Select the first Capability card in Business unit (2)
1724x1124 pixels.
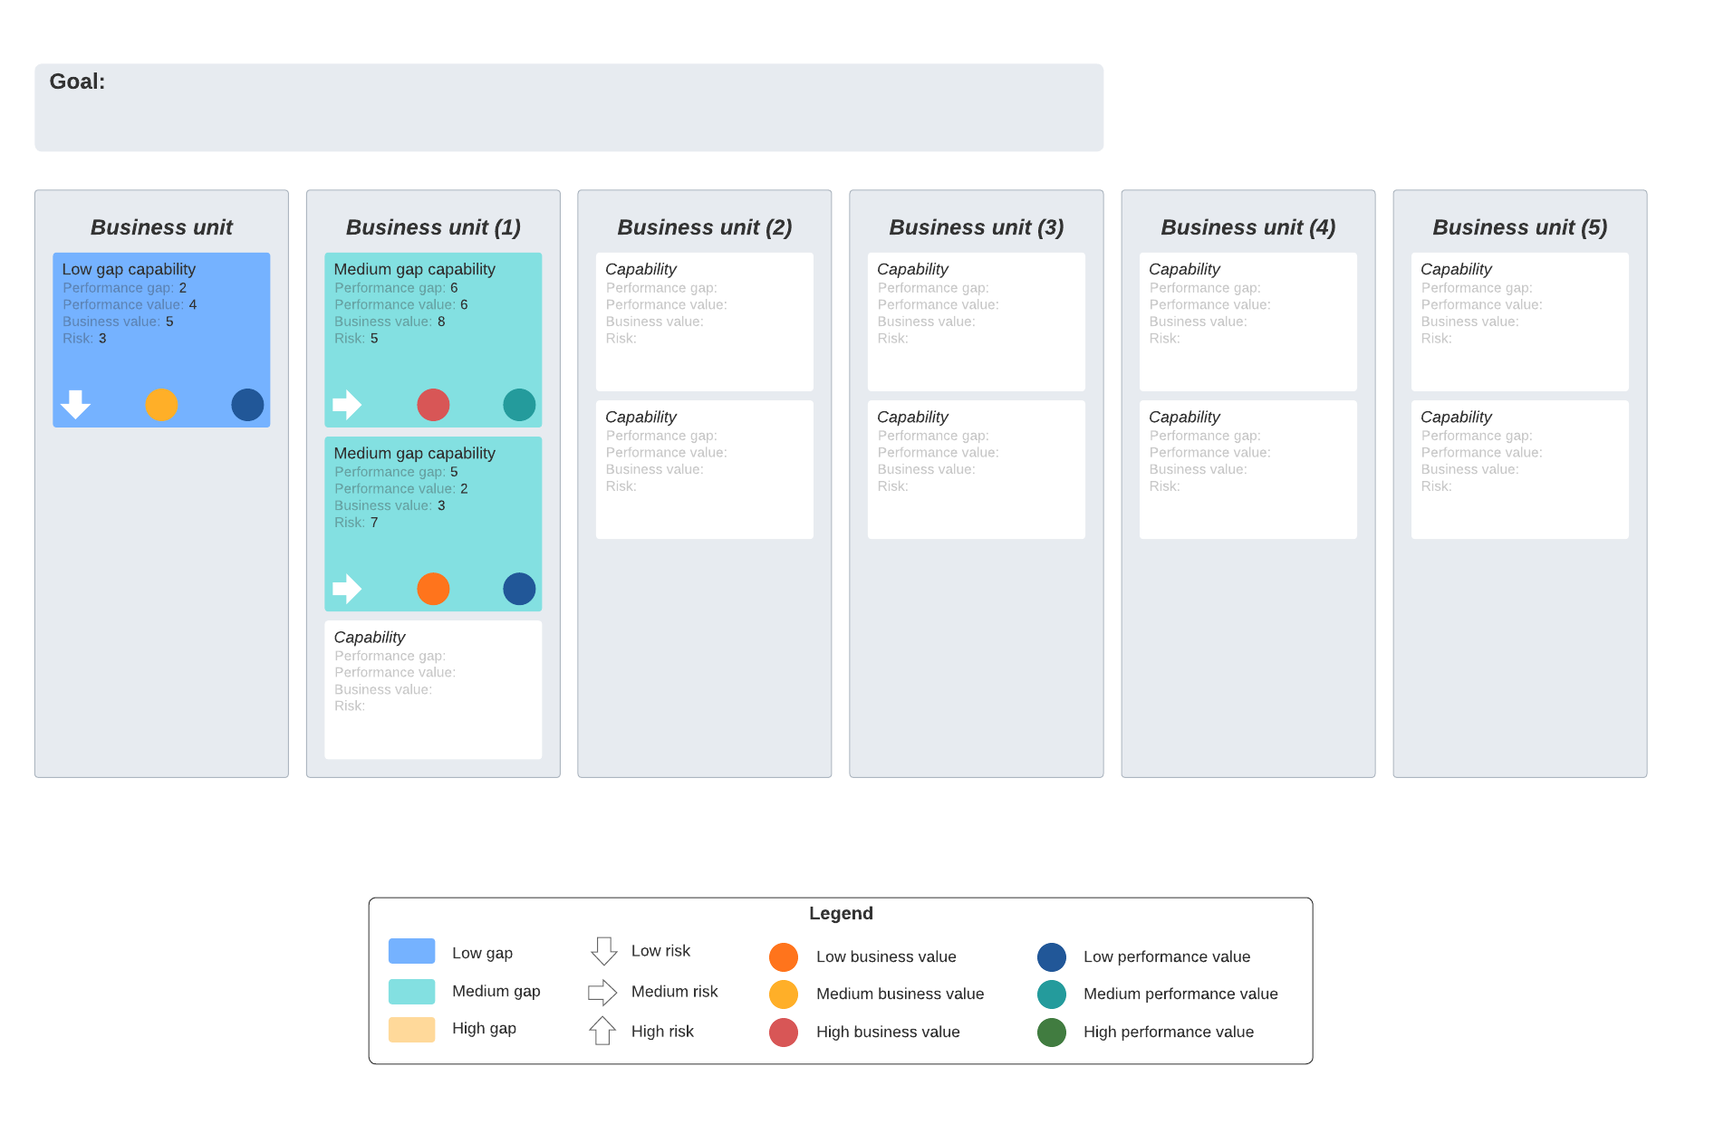click(x=704, y=322)
